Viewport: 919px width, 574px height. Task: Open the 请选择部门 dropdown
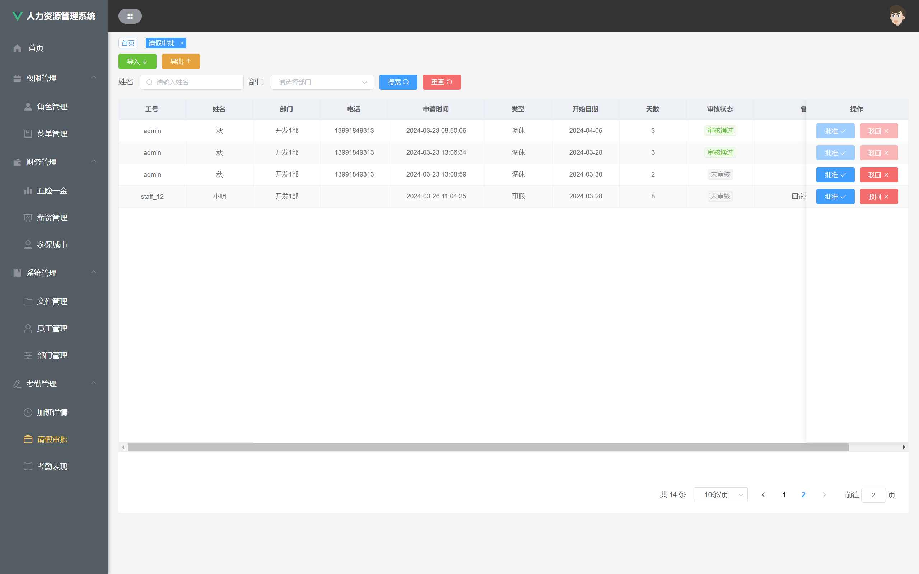point(322,82)
